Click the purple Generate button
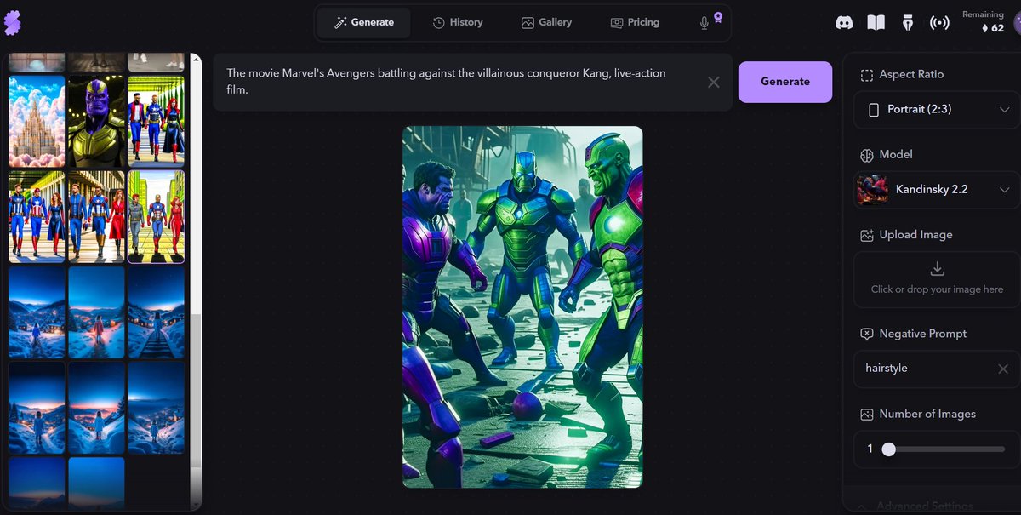 click(x=785, y=82)
